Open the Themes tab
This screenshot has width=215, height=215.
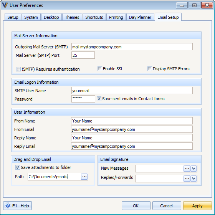tap(72, 17)
